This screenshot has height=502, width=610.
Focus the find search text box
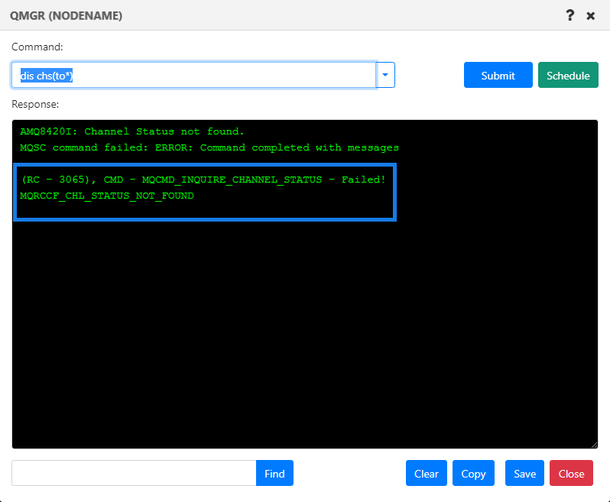tap(134, 473)
